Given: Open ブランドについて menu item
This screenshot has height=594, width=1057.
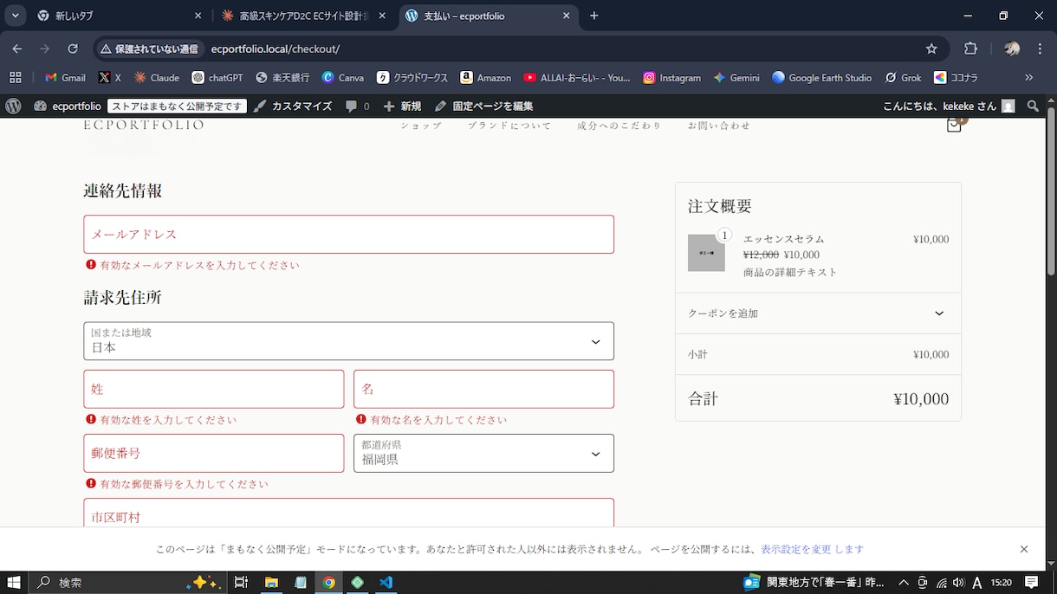Looking at the screenshot, I should (509, 126).
